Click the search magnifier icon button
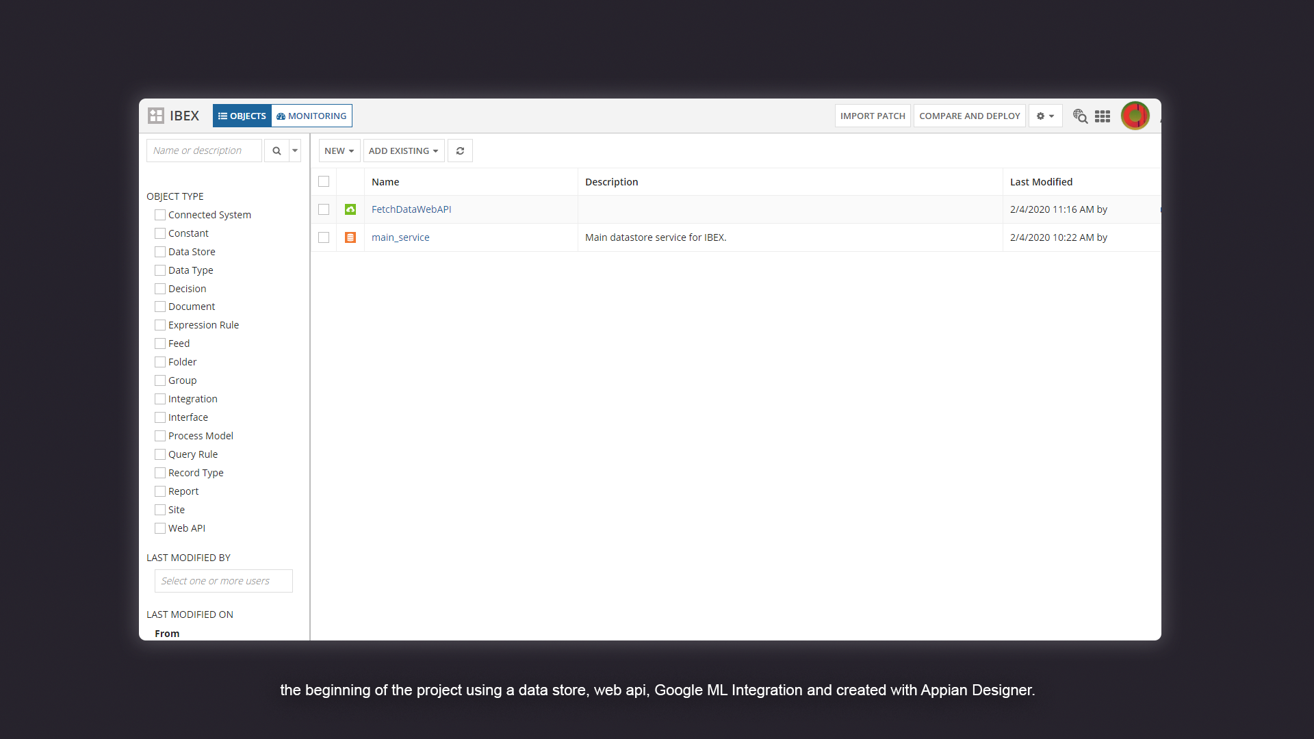The image size is (1314, 739). click(x=276, y=151)
